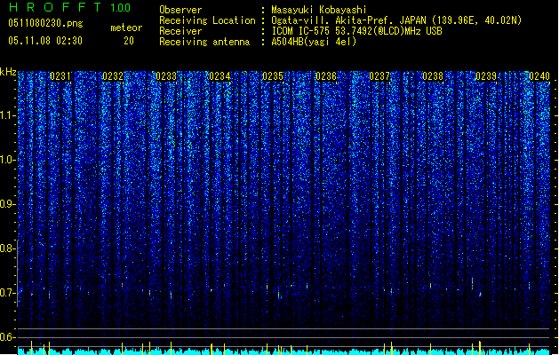Click the 0233 time marker

pos(166,76)
